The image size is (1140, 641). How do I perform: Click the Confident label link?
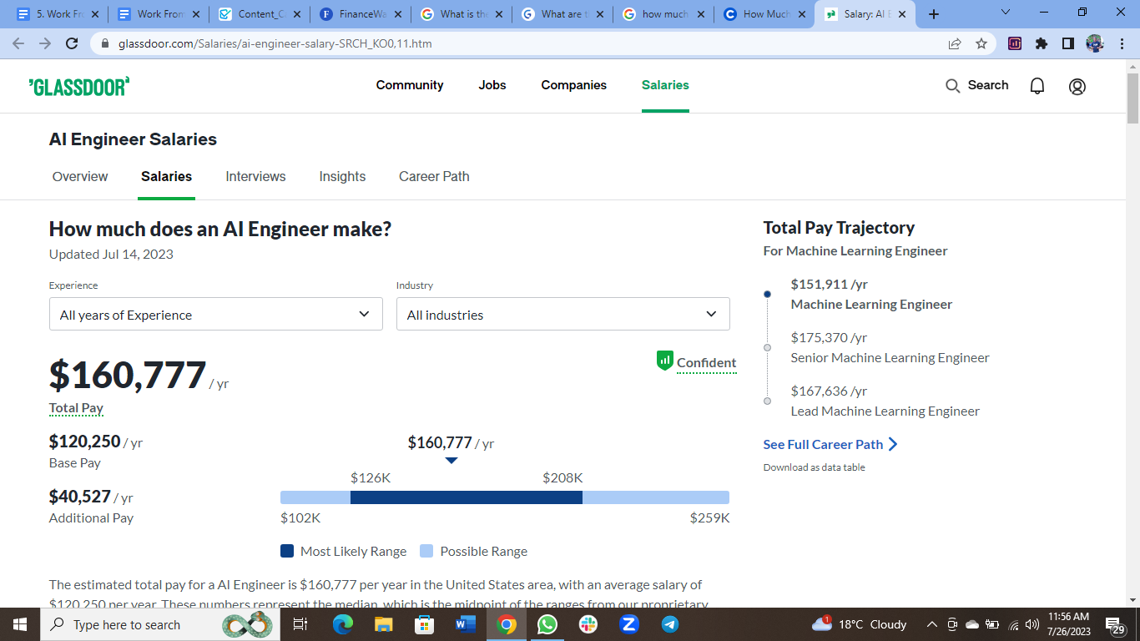[x=707, y=362]
